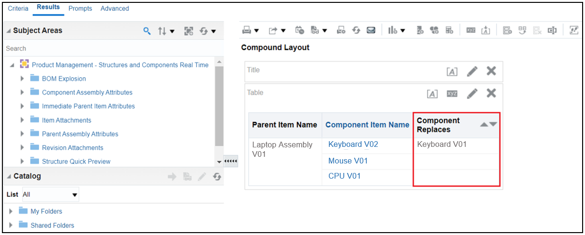Expand the Item Attachments folder

click(x=22, y=120)
